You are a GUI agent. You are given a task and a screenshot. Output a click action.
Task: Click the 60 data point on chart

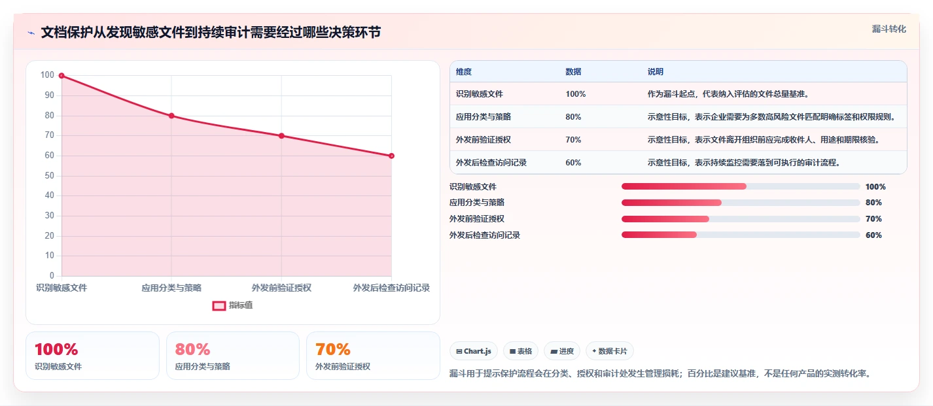[x=391, y=156]
